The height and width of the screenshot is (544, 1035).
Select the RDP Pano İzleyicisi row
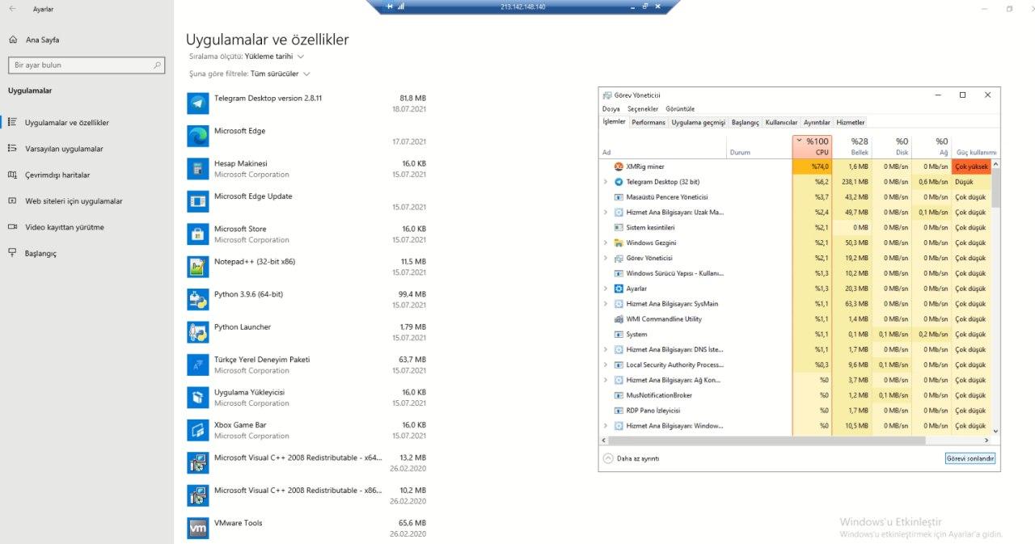pos(796,411)
